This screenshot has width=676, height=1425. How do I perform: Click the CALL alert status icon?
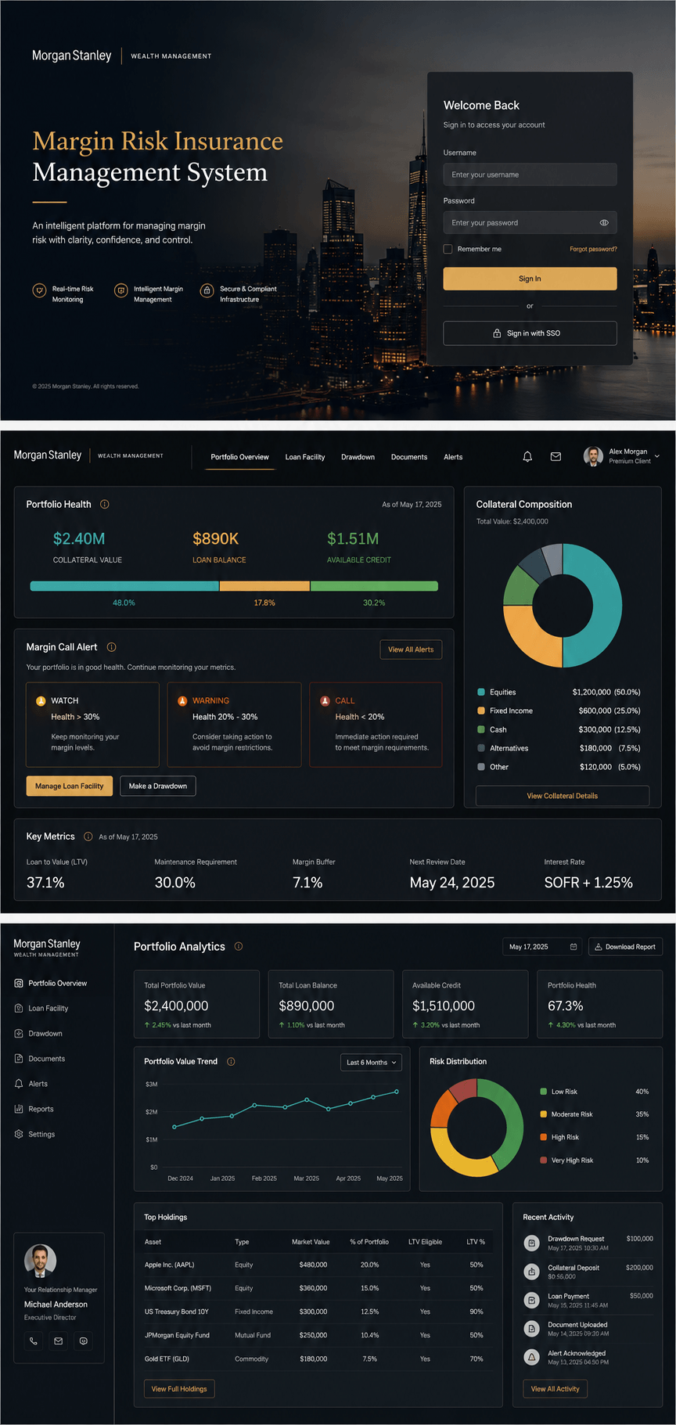coord(325,700)
